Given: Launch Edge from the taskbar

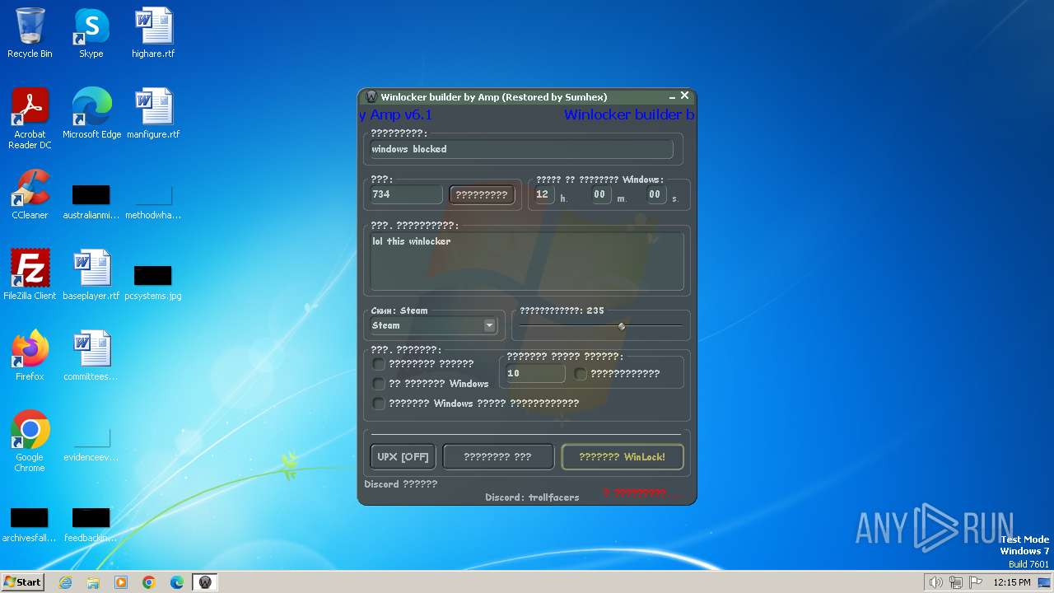Looking at the screenshot, I should click(177, 582).
